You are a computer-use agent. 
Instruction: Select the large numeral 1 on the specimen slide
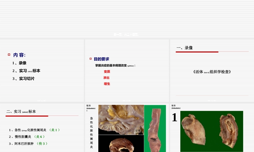[174, 118]
